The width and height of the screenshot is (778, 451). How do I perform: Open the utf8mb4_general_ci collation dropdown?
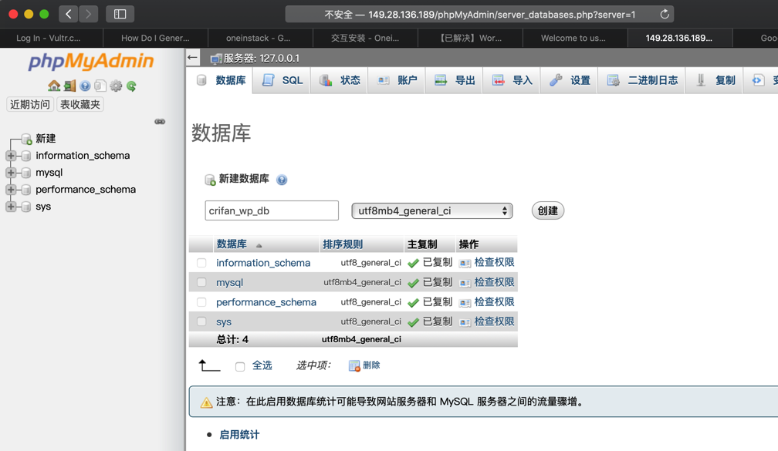[x=432, y=210]
